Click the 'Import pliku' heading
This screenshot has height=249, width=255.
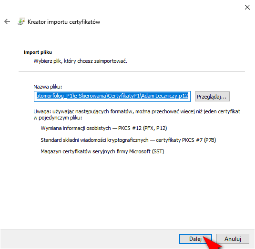click(x=38, y=52)
